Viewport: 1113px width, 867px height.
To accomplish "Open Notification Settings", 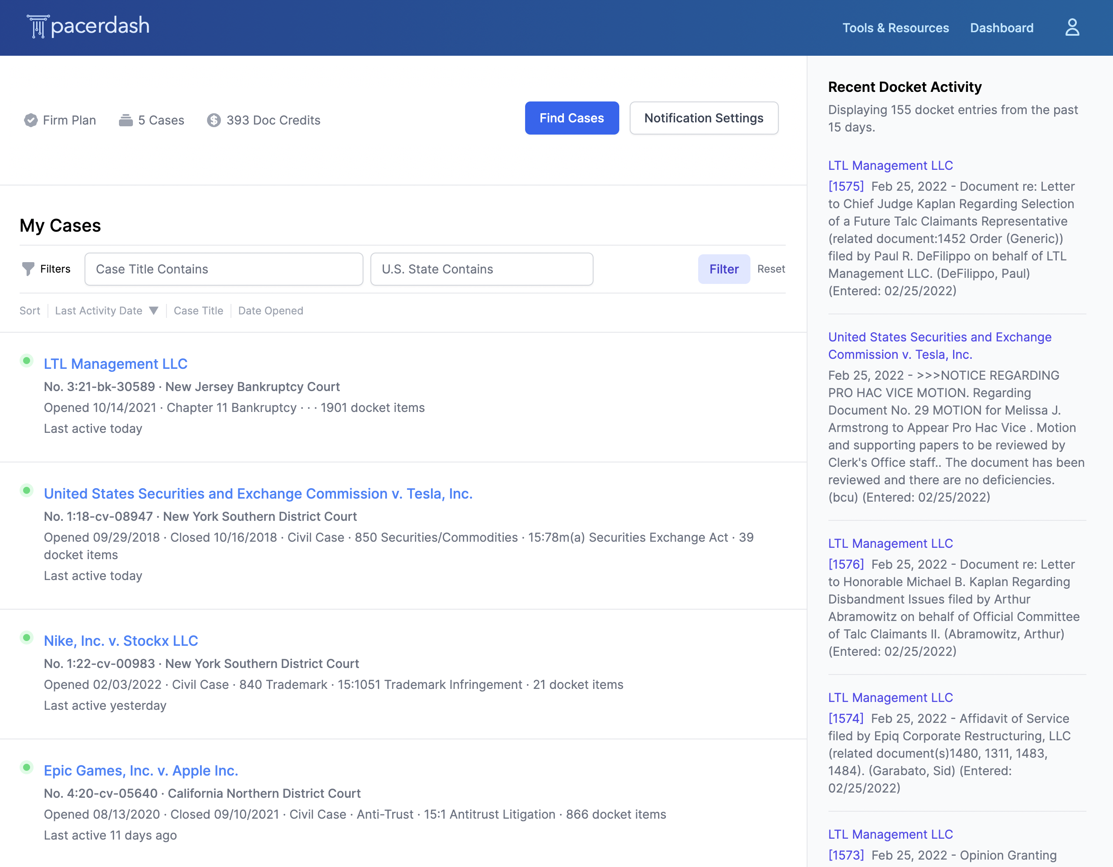I will click(x=704, y=118).
